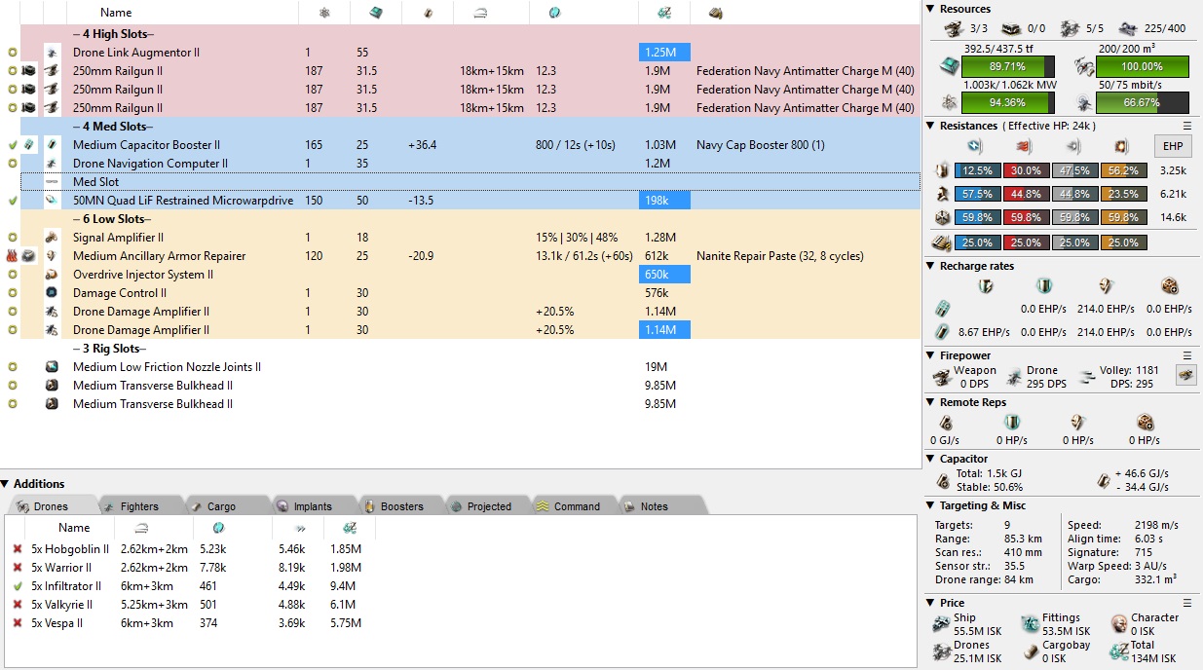Screen dimensions: 1203x670
Task: Select the empty Med Slot row
Action: tap(292, 182)
